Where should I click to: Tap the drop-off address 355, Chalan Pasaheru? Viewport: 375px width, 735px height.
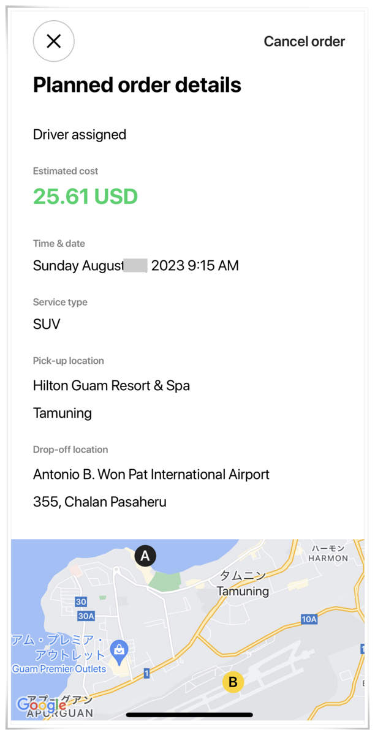99,502
